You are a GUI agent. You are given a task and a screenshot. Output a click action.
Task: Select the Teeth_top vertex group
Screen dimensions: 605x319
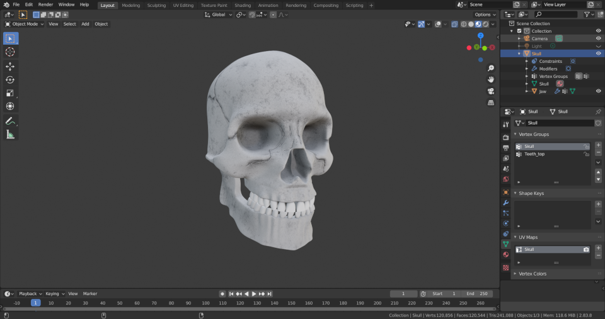[x=553, y=154]
